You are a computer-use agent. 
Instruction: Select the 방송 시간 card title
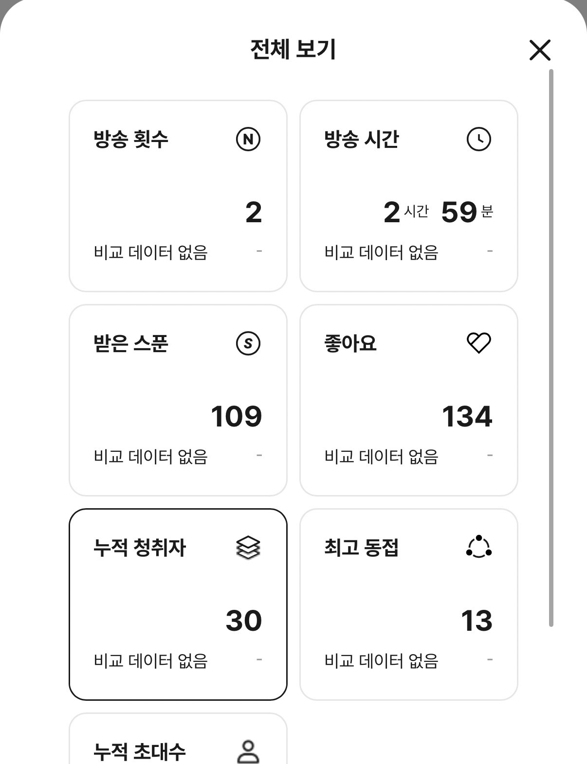point(362,139)
